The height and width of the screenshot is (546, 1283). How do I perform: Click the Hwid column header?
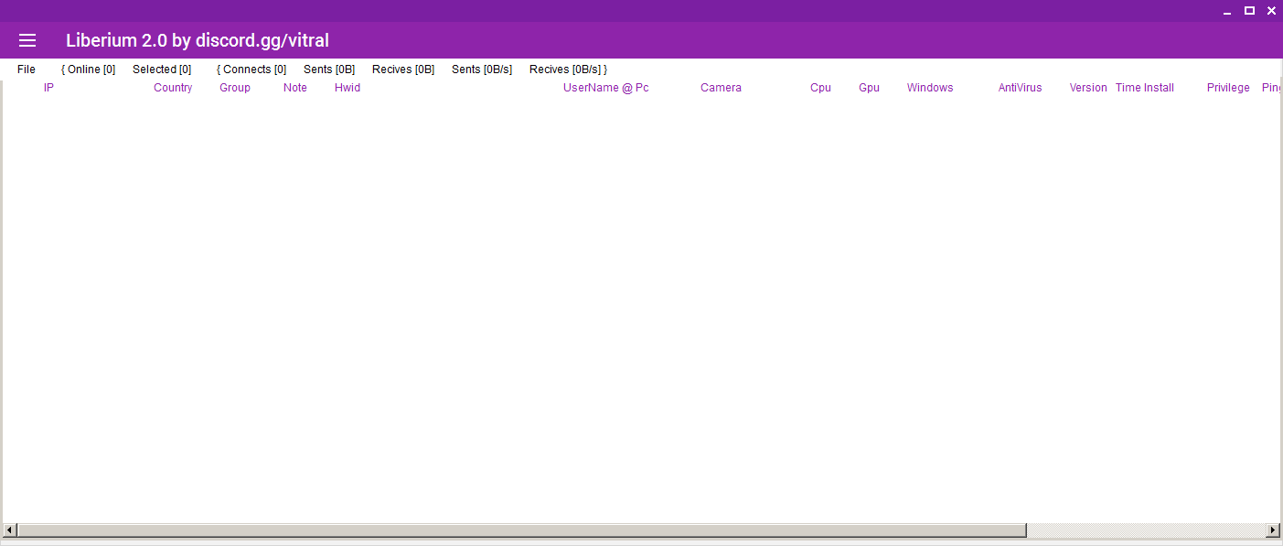[347, 88]
